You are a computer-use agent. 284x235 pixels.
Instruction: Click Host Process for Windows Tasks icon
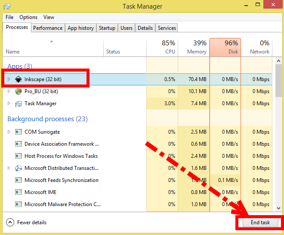click(19, 156)
